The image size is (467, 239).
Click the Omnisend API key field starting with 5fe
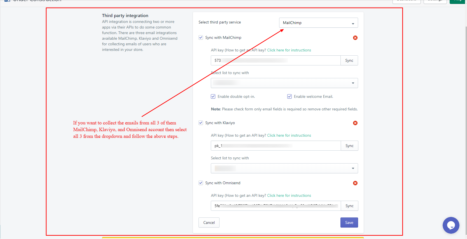coord(276,206)
